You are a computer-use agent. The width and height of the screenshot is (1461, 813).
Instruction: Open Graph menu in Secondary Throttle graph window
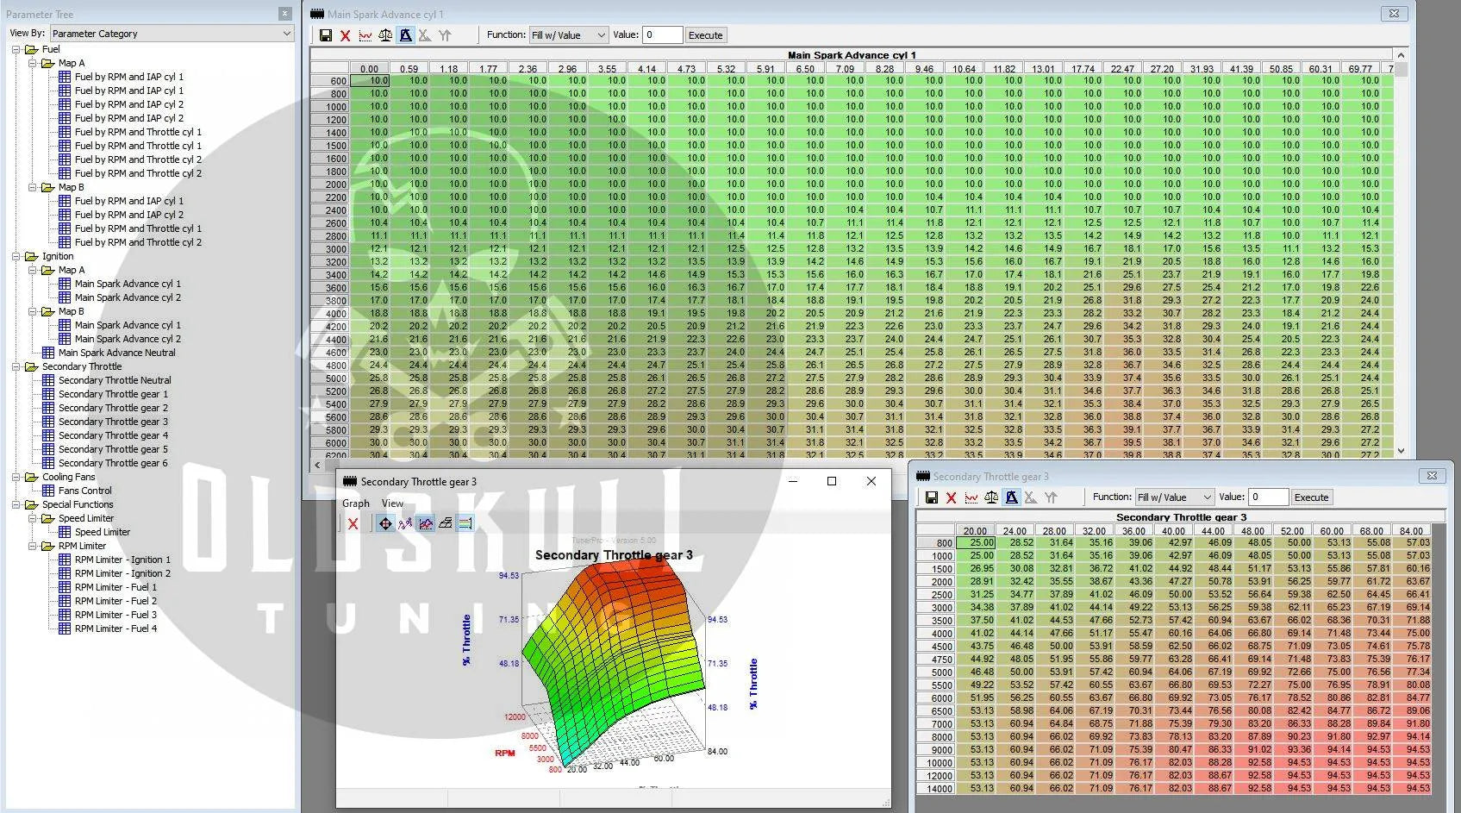355,503
